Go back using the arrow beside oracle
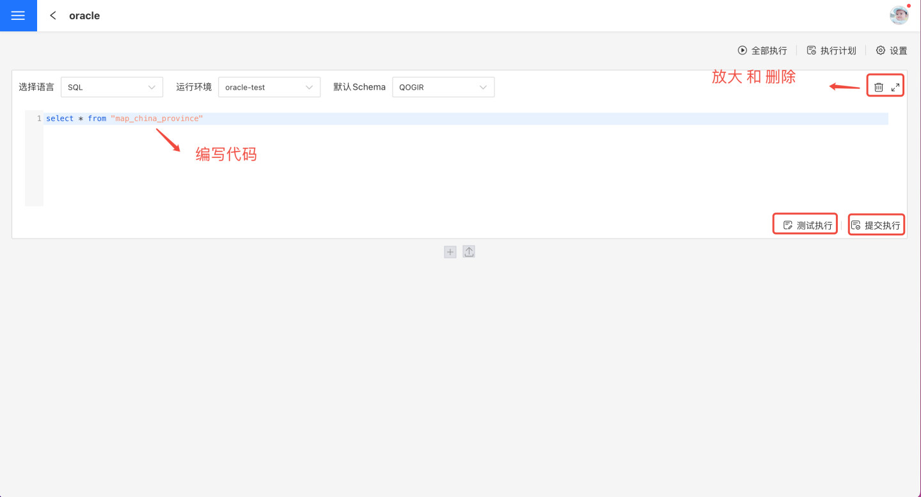 tap(53, 15)
